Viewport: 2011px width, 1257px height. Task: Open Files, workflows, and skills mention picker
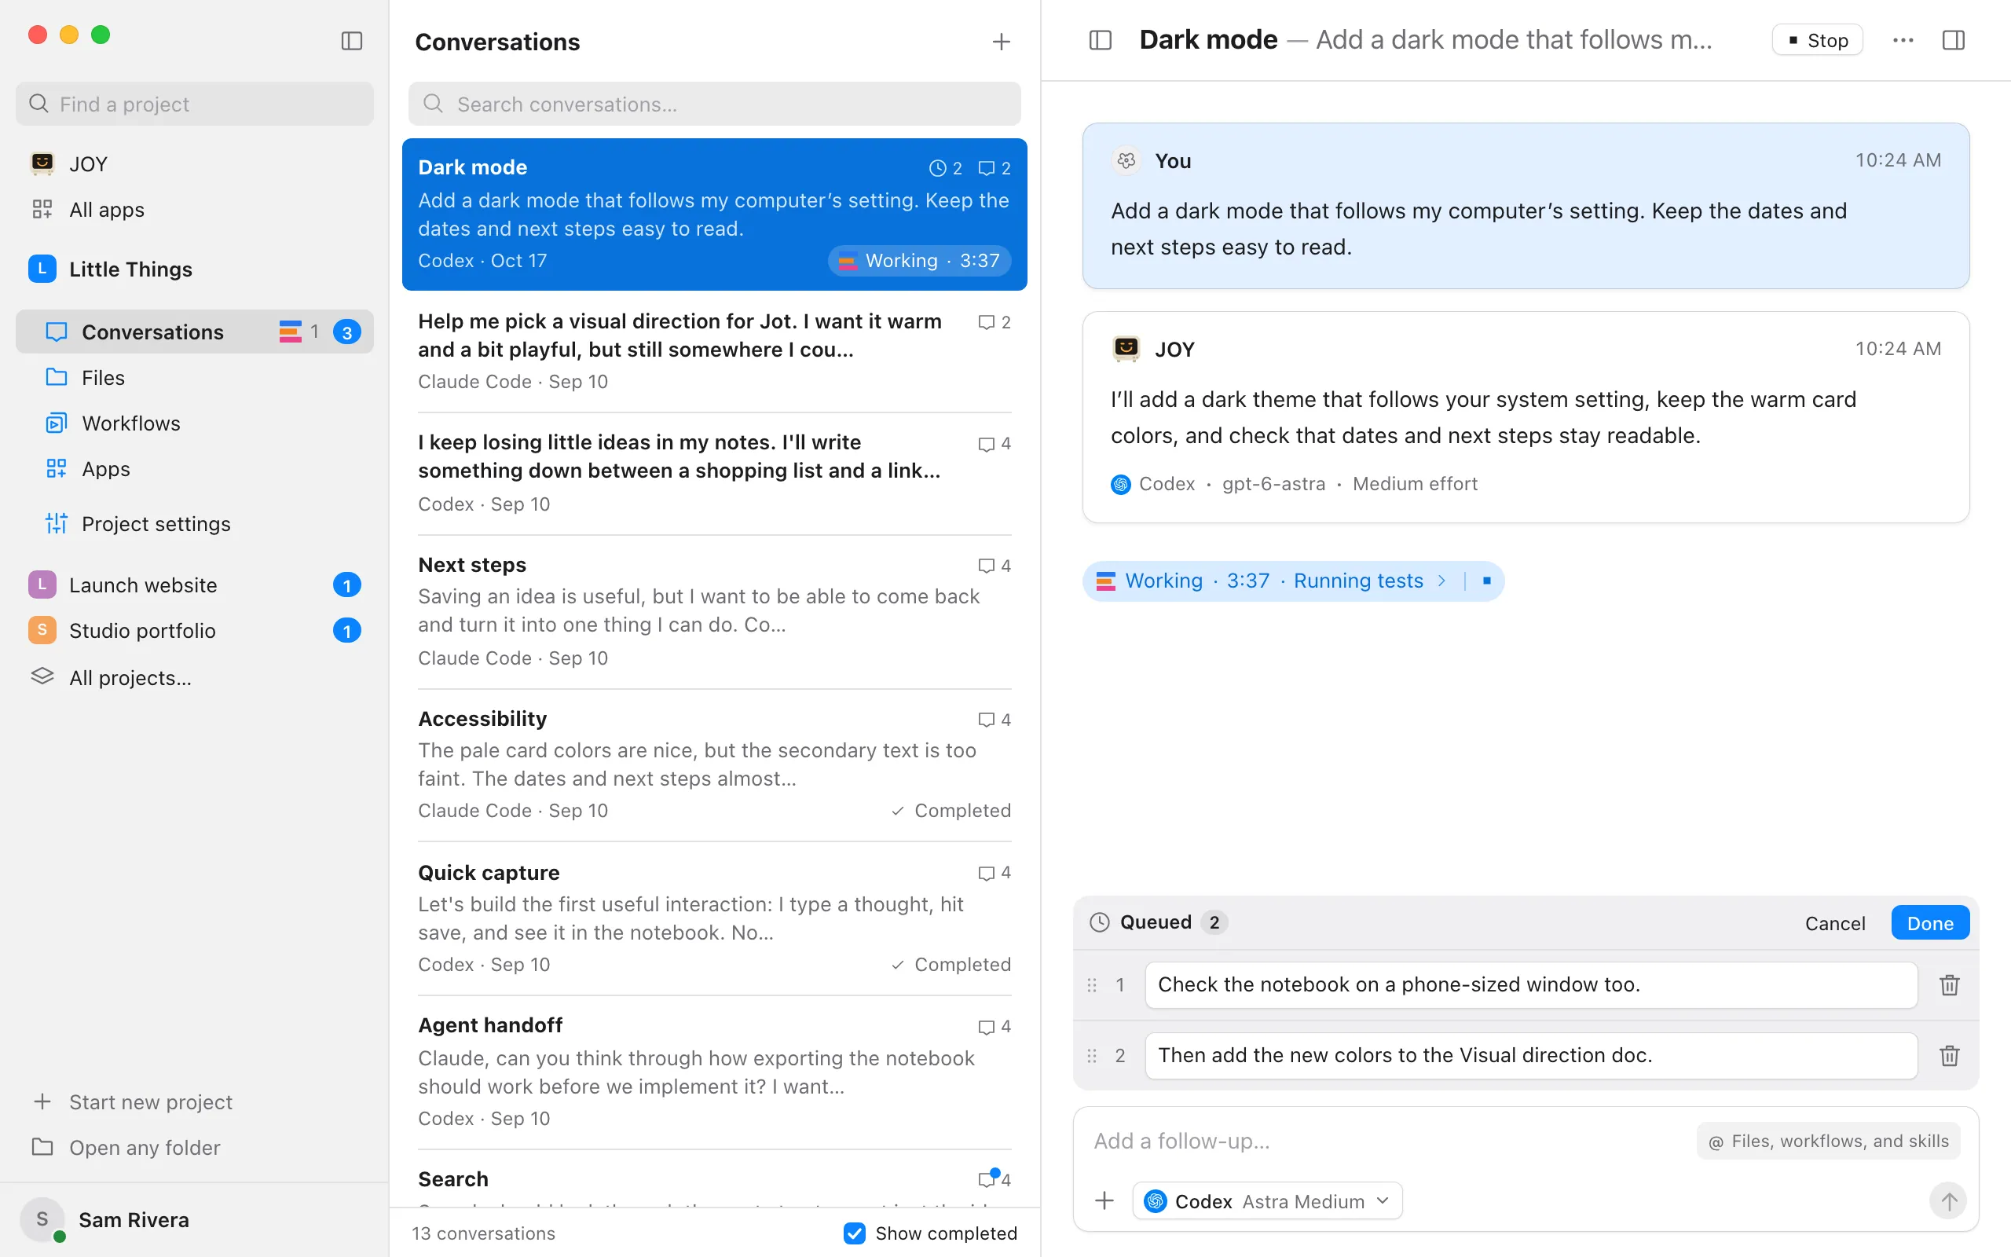[1828, 1142]
